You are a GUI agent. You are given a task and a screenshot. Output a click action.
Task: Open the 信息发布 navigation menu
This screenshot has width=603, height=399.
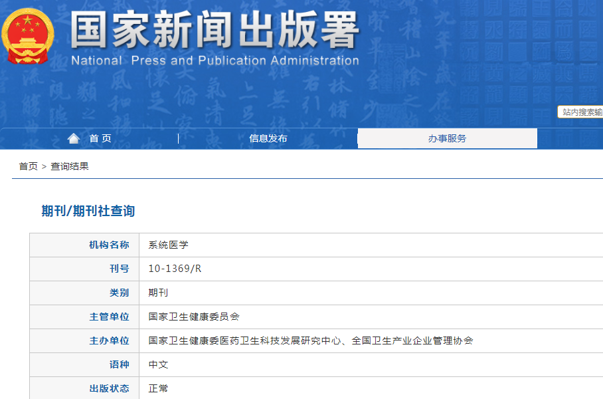(x=268, y=138)
